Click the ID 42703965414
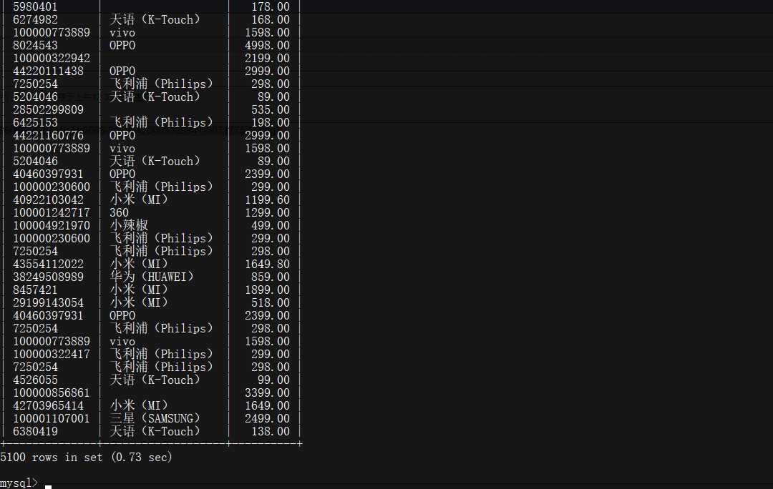This screenshot has width=773, height=489. click(x=49, y=406)
